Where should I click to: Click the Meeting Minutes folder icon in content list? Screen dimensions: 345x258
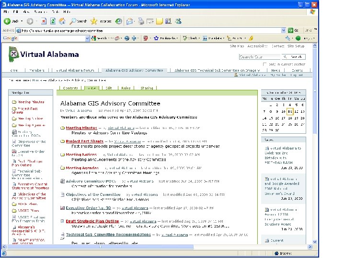click(x=62, y=128)
